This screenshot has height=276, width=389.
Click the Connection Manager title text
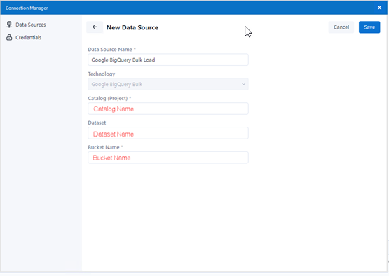click(27, 8)
